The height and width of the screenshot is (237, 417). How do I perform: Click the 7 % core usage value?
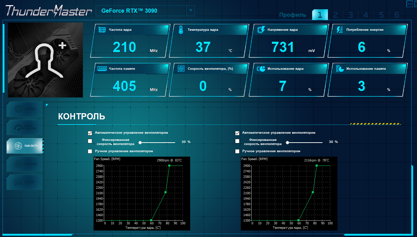pos(282,86)
